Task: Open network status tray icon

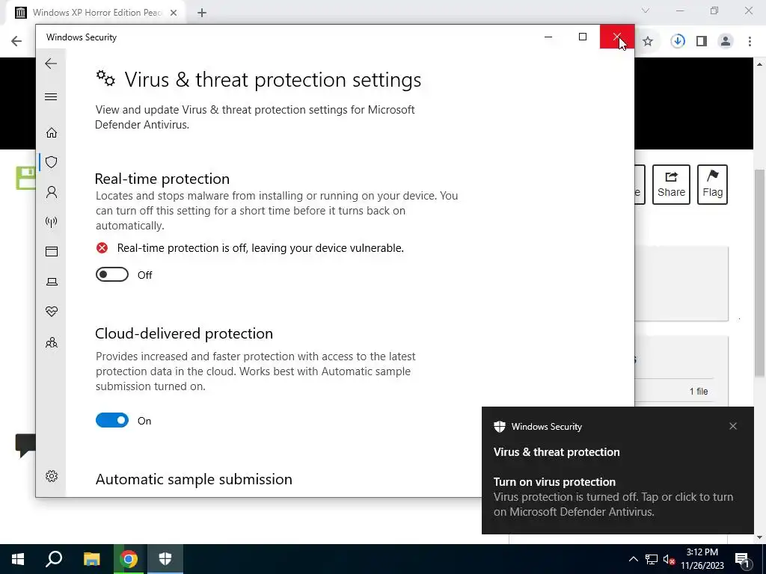Action: [652, 559]
